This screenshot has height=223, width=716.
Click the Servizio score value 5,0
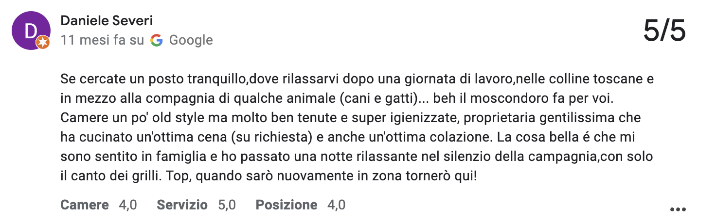coord(227,205)
